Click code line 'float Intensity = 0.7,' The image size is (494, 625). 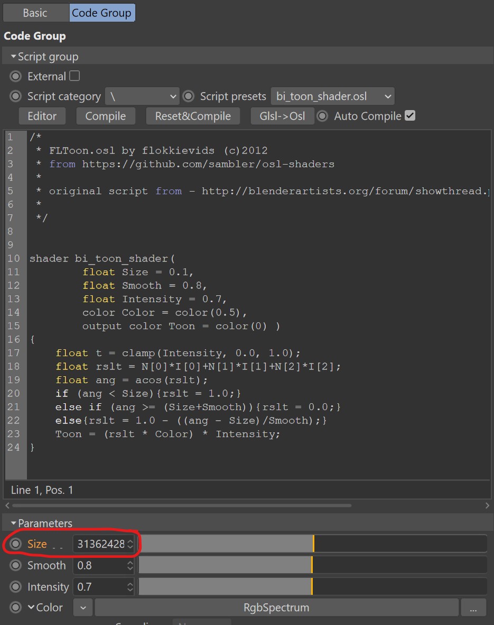(154, 300)
